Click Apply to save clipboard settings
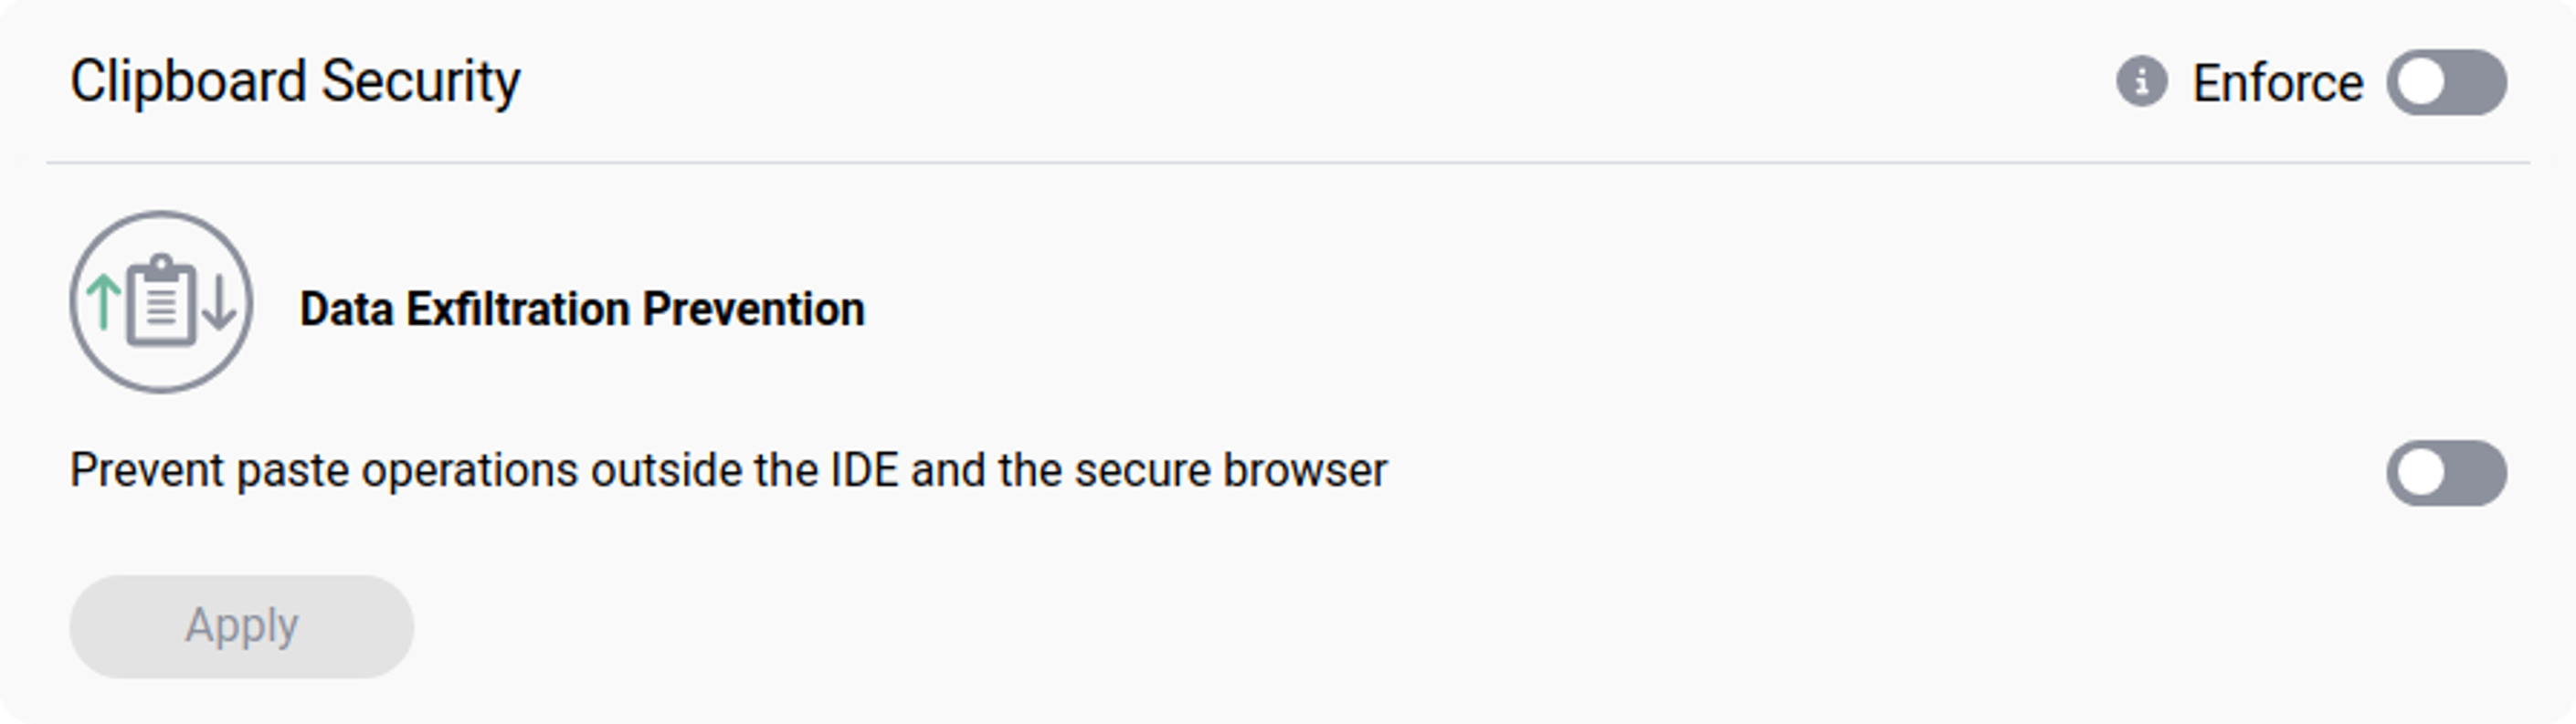 click(x=240, y=625)
